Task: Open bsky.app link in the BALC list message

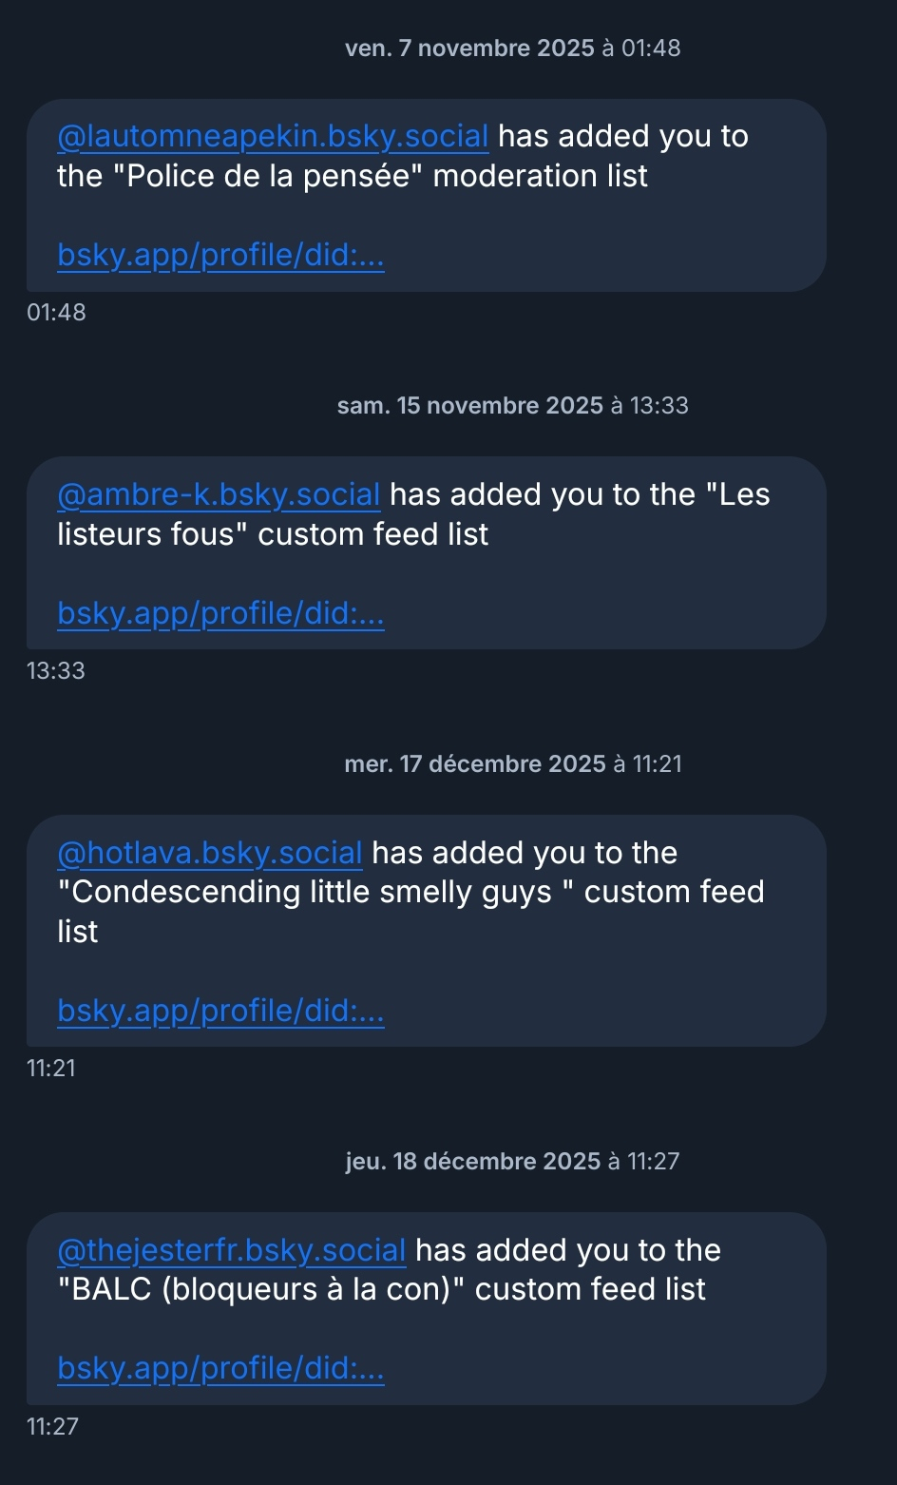Action: (220, 1369)
